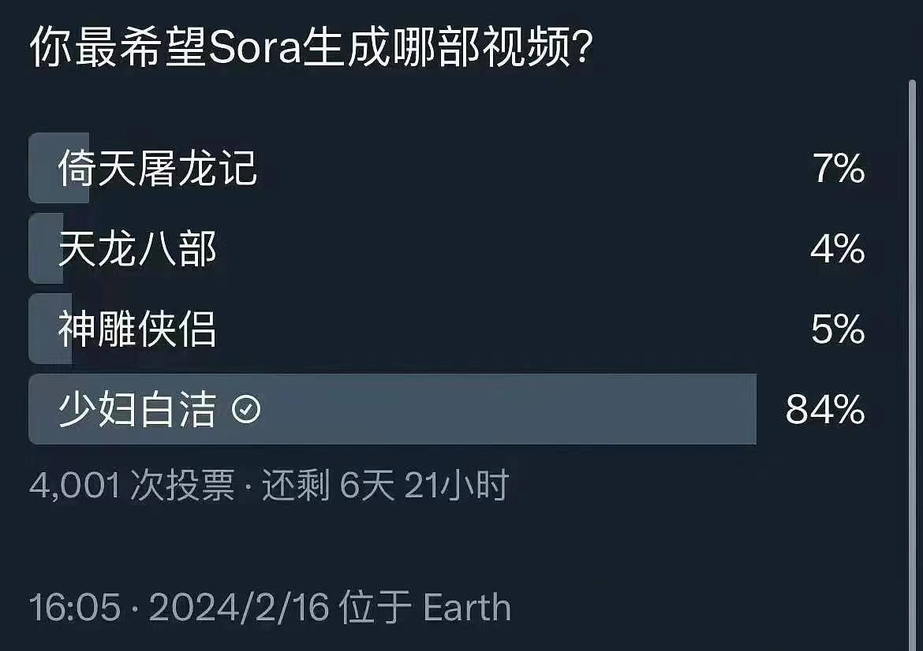Select the 倚天屠龙记 poll option

[157, 169]
